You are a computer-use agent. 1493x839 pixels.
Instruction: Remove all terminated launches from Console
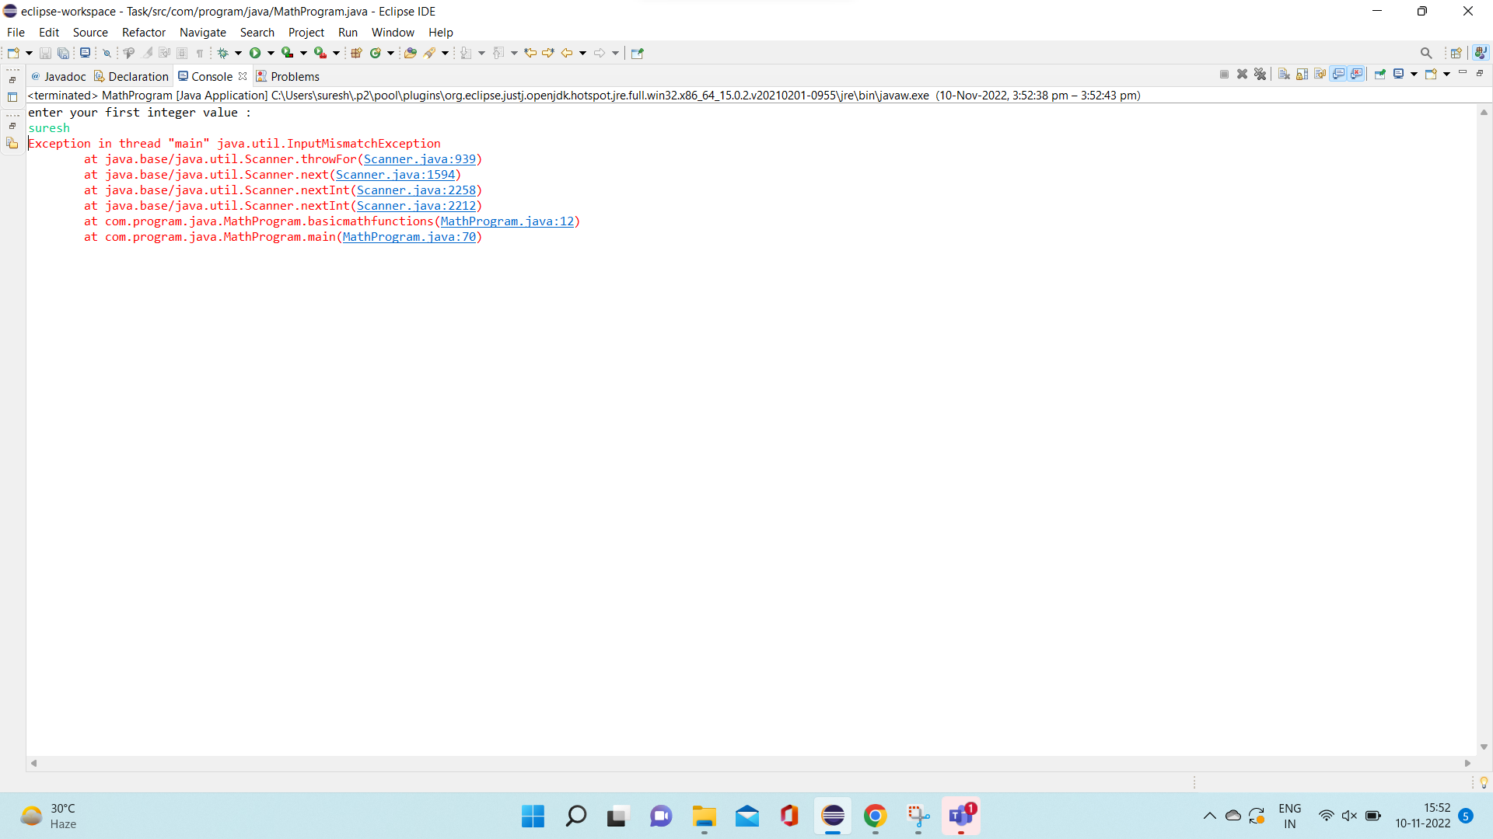(x=1260, y=74)
